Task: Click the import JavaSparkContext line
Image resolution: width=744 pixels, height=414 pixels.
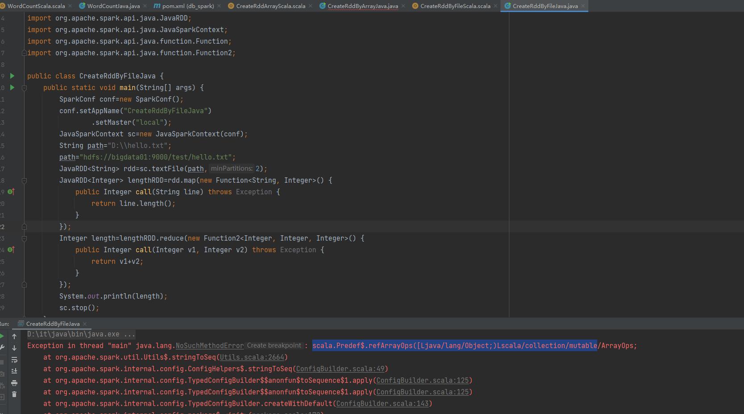Action: click(127, 30)
